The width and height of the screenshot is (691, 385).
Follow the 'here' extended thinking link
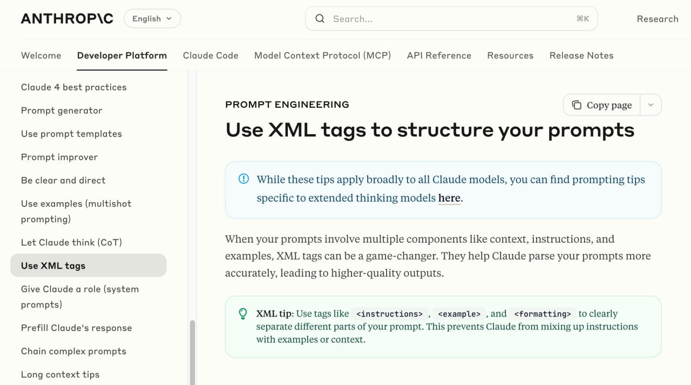pos(449,198)
